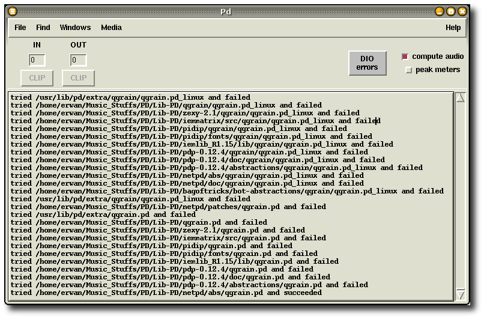The image size is (484, 319).
Task: Minimize the Pd window
Action: point(440,12)
